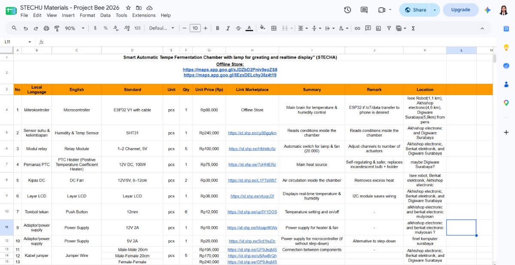Insert a chart
This screenshot has width=515, height=265.
click(x=379, y=28)
